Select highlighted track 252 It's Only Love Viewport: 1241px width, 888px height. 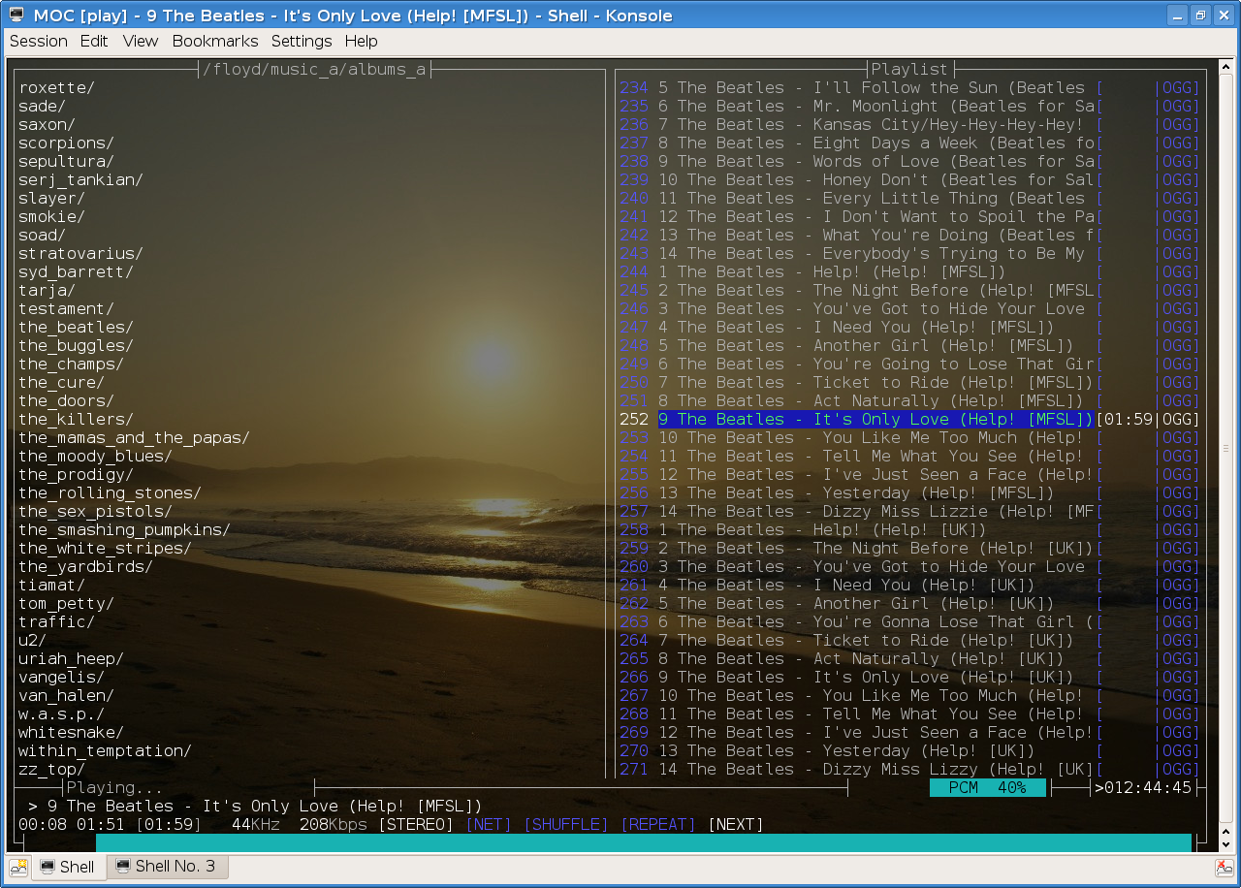click(909, 419)
